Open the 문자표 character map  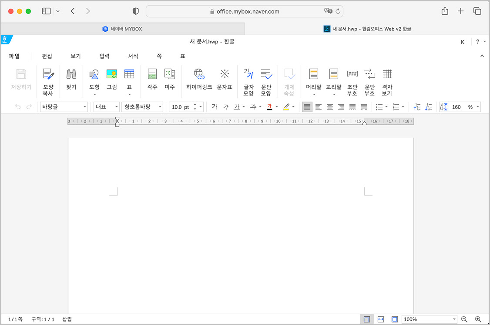click(x=225, y=74)
